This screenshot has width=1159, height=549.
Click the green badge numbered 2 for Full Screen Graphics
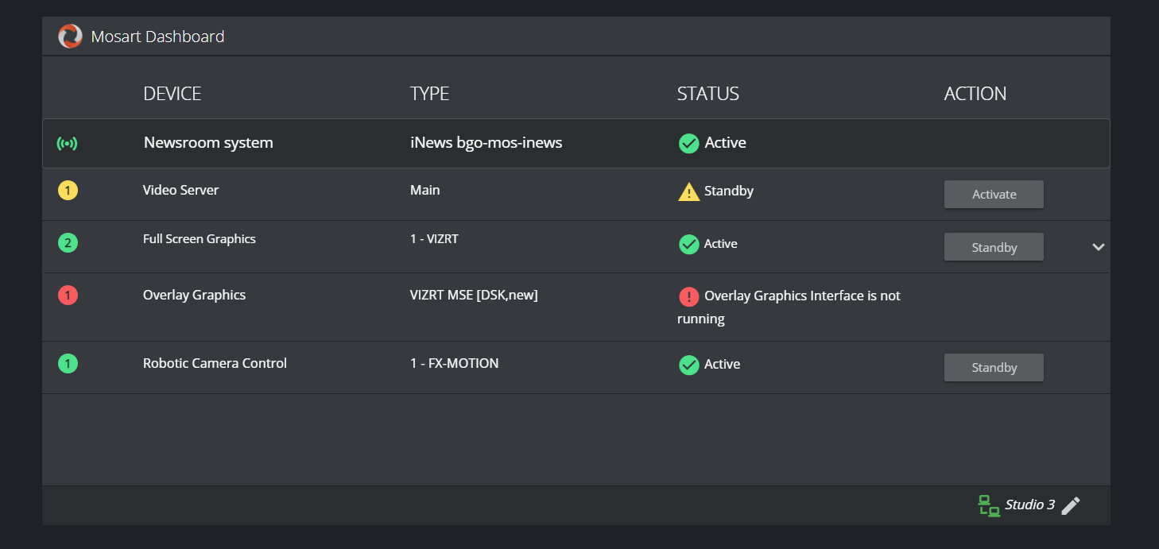(68, 243)
